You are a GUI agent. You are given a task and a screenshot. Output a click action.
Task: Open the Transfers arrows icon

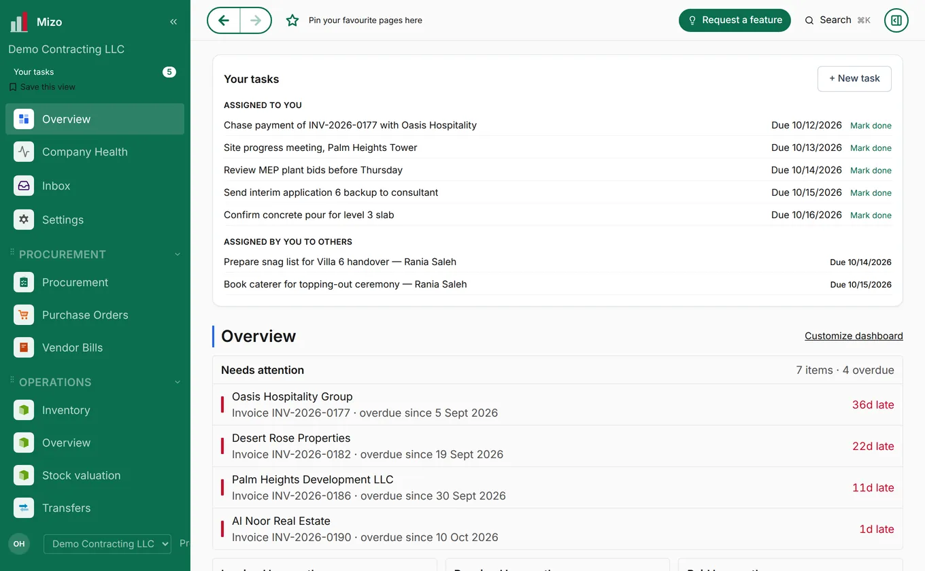[24, 508]
